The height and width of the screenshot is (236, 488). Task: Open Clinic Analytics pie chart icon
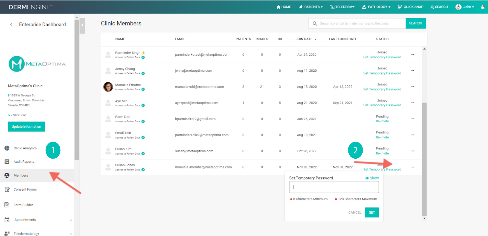pyautogui.click(x=7, y=148)
